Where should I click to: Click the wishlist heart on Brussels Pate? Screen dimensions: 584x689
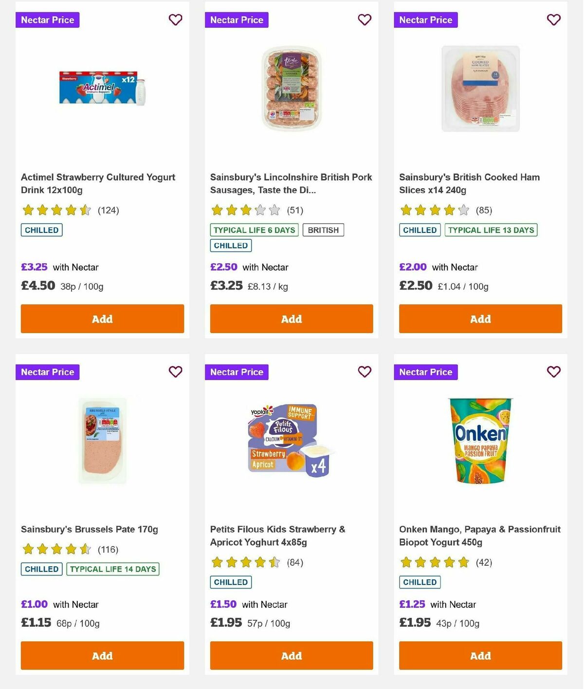pos(175,372)
